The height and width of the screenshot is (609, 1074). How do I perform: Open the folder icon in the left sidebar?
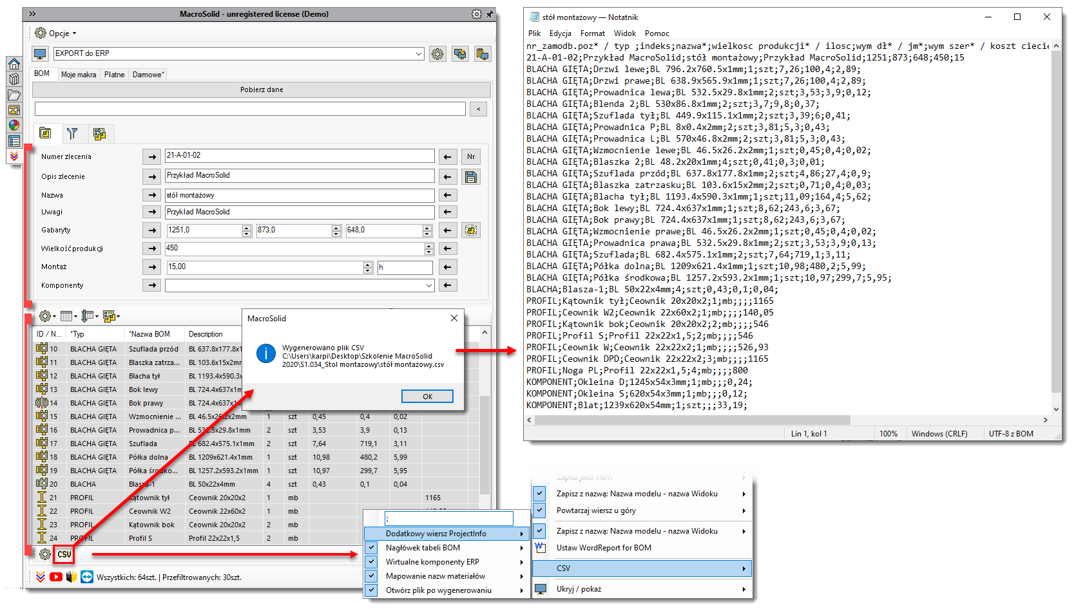[x=14, y=95]
